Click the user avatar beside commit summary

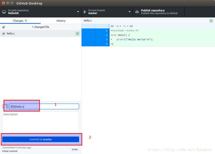click(x=5, y=107)
